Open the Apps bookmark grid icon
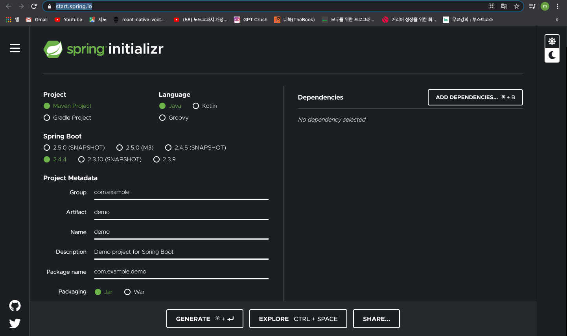 pyautogui.click(x=9, y=19)
